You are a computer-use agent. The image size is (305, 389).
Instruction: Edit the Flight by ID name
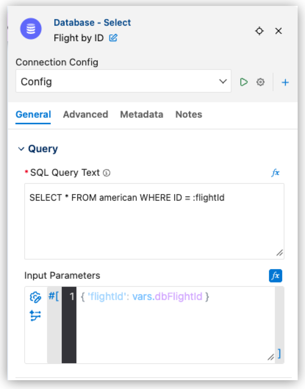[x=113, y=38]
